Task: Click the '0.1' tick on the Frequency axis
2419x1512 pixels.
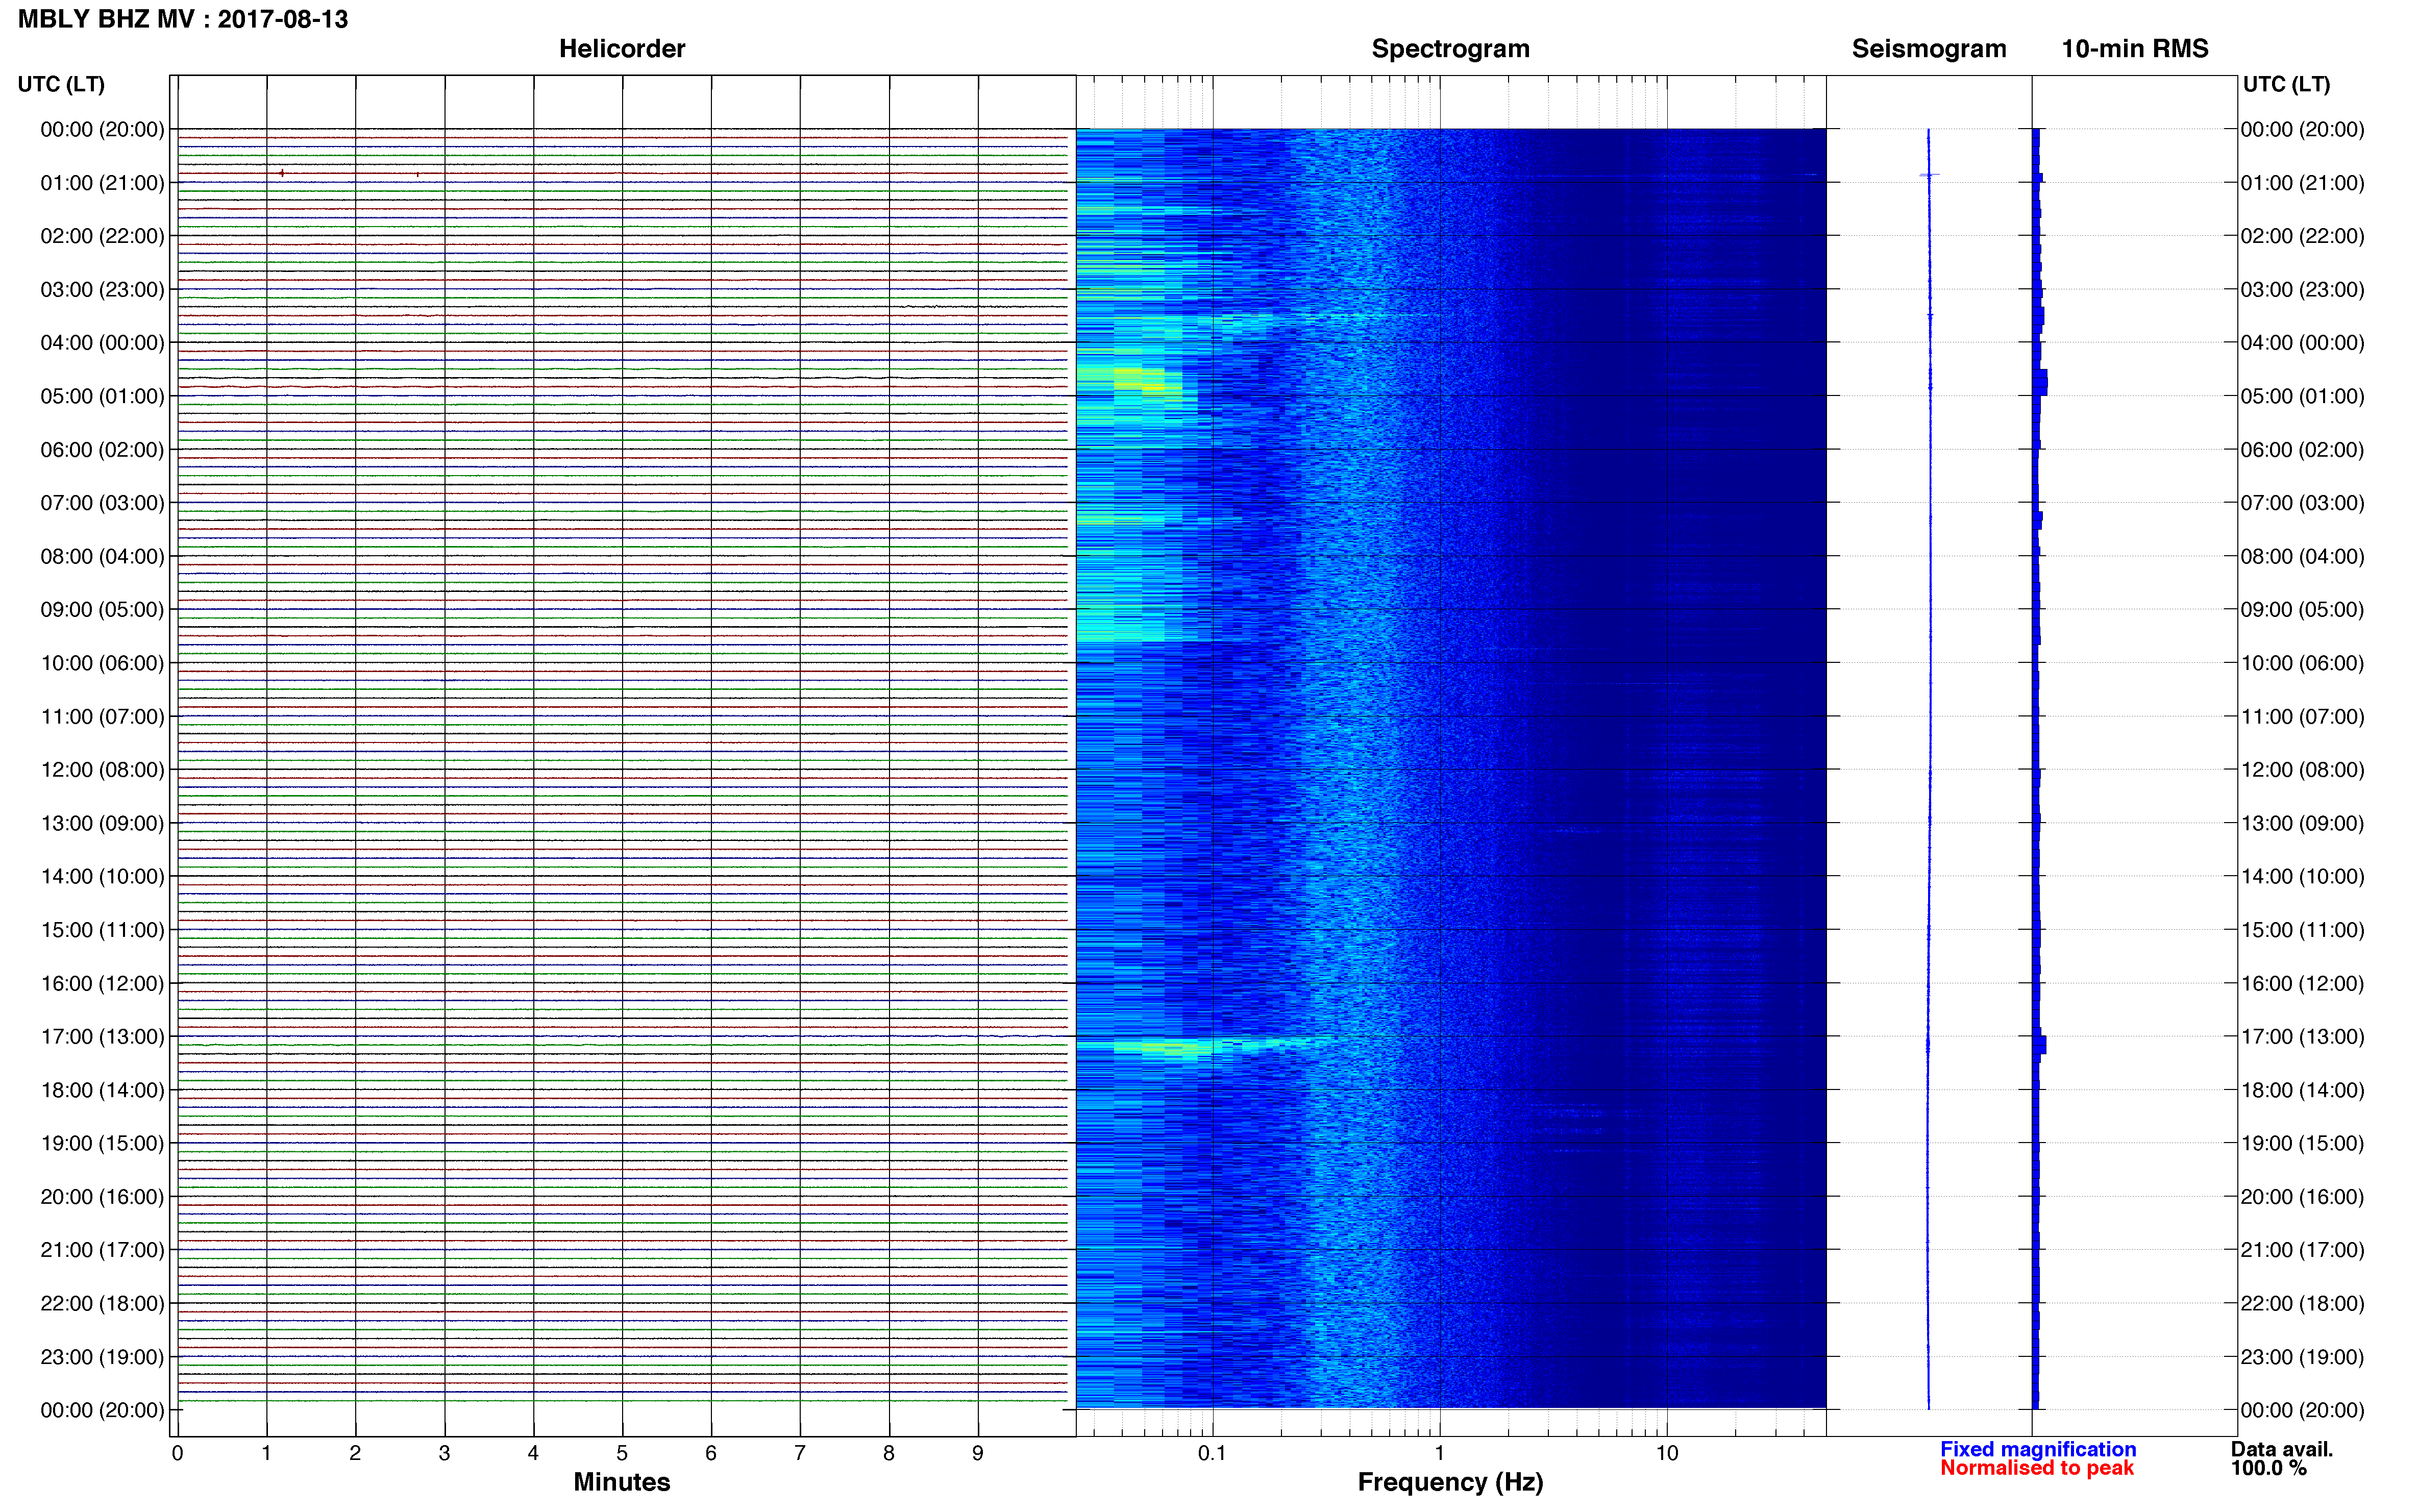Action: pos(1212,1454)
